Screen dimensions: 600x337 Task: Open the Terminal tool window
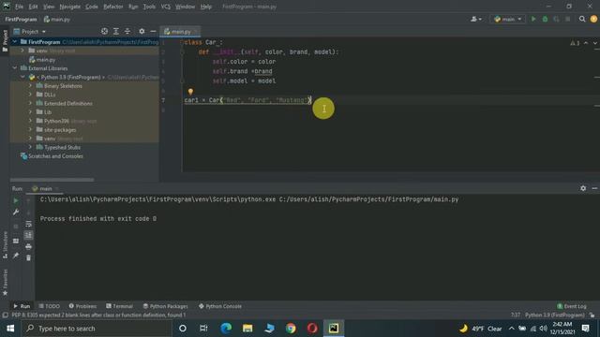(x=119, y=306)
